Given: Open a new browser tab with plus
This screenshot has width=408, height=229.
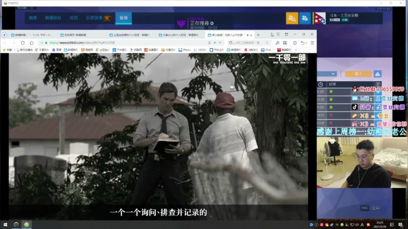Looking at the screenshot, I should point(258,35).
